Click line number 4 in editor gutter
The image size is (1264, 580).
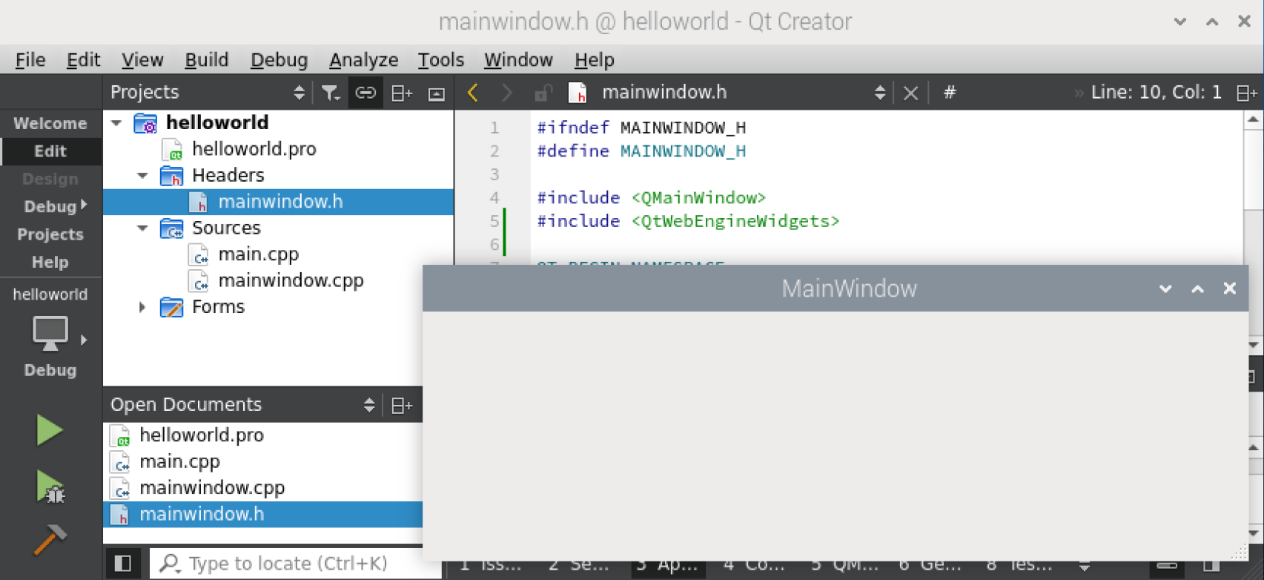494,198
